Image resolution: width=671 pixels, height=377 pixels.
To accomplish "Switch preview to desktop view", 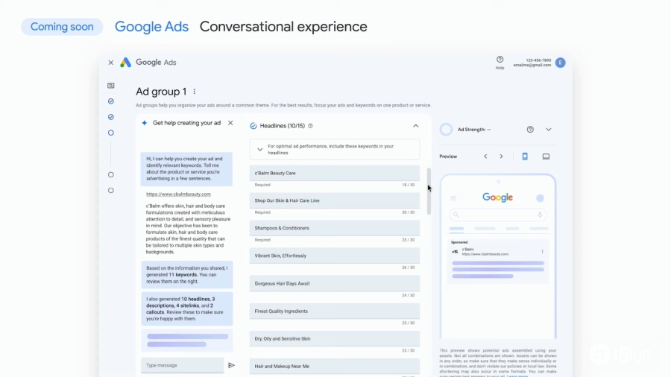I will point(546,156).
